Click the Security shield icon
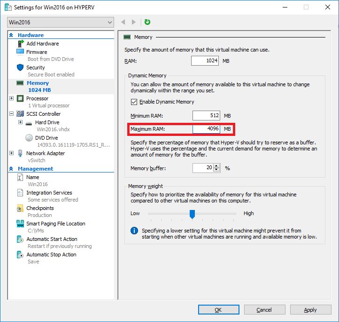Viewport: 339px width, 322px height. 20,67
